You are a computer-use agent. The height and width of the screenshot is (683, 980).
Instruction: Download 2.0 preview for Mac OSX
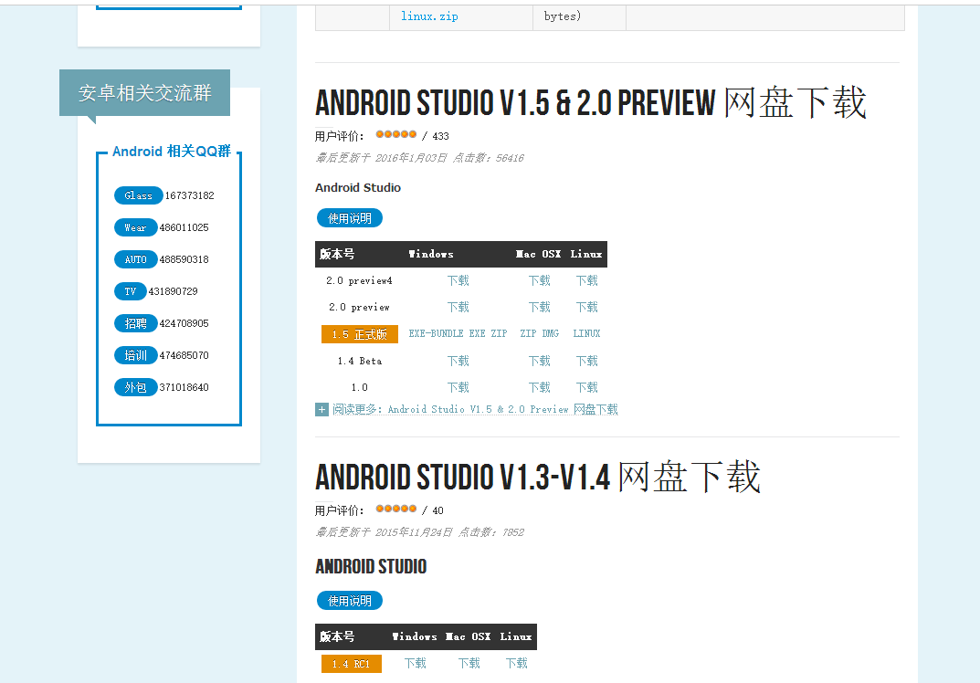click(540, 307)
